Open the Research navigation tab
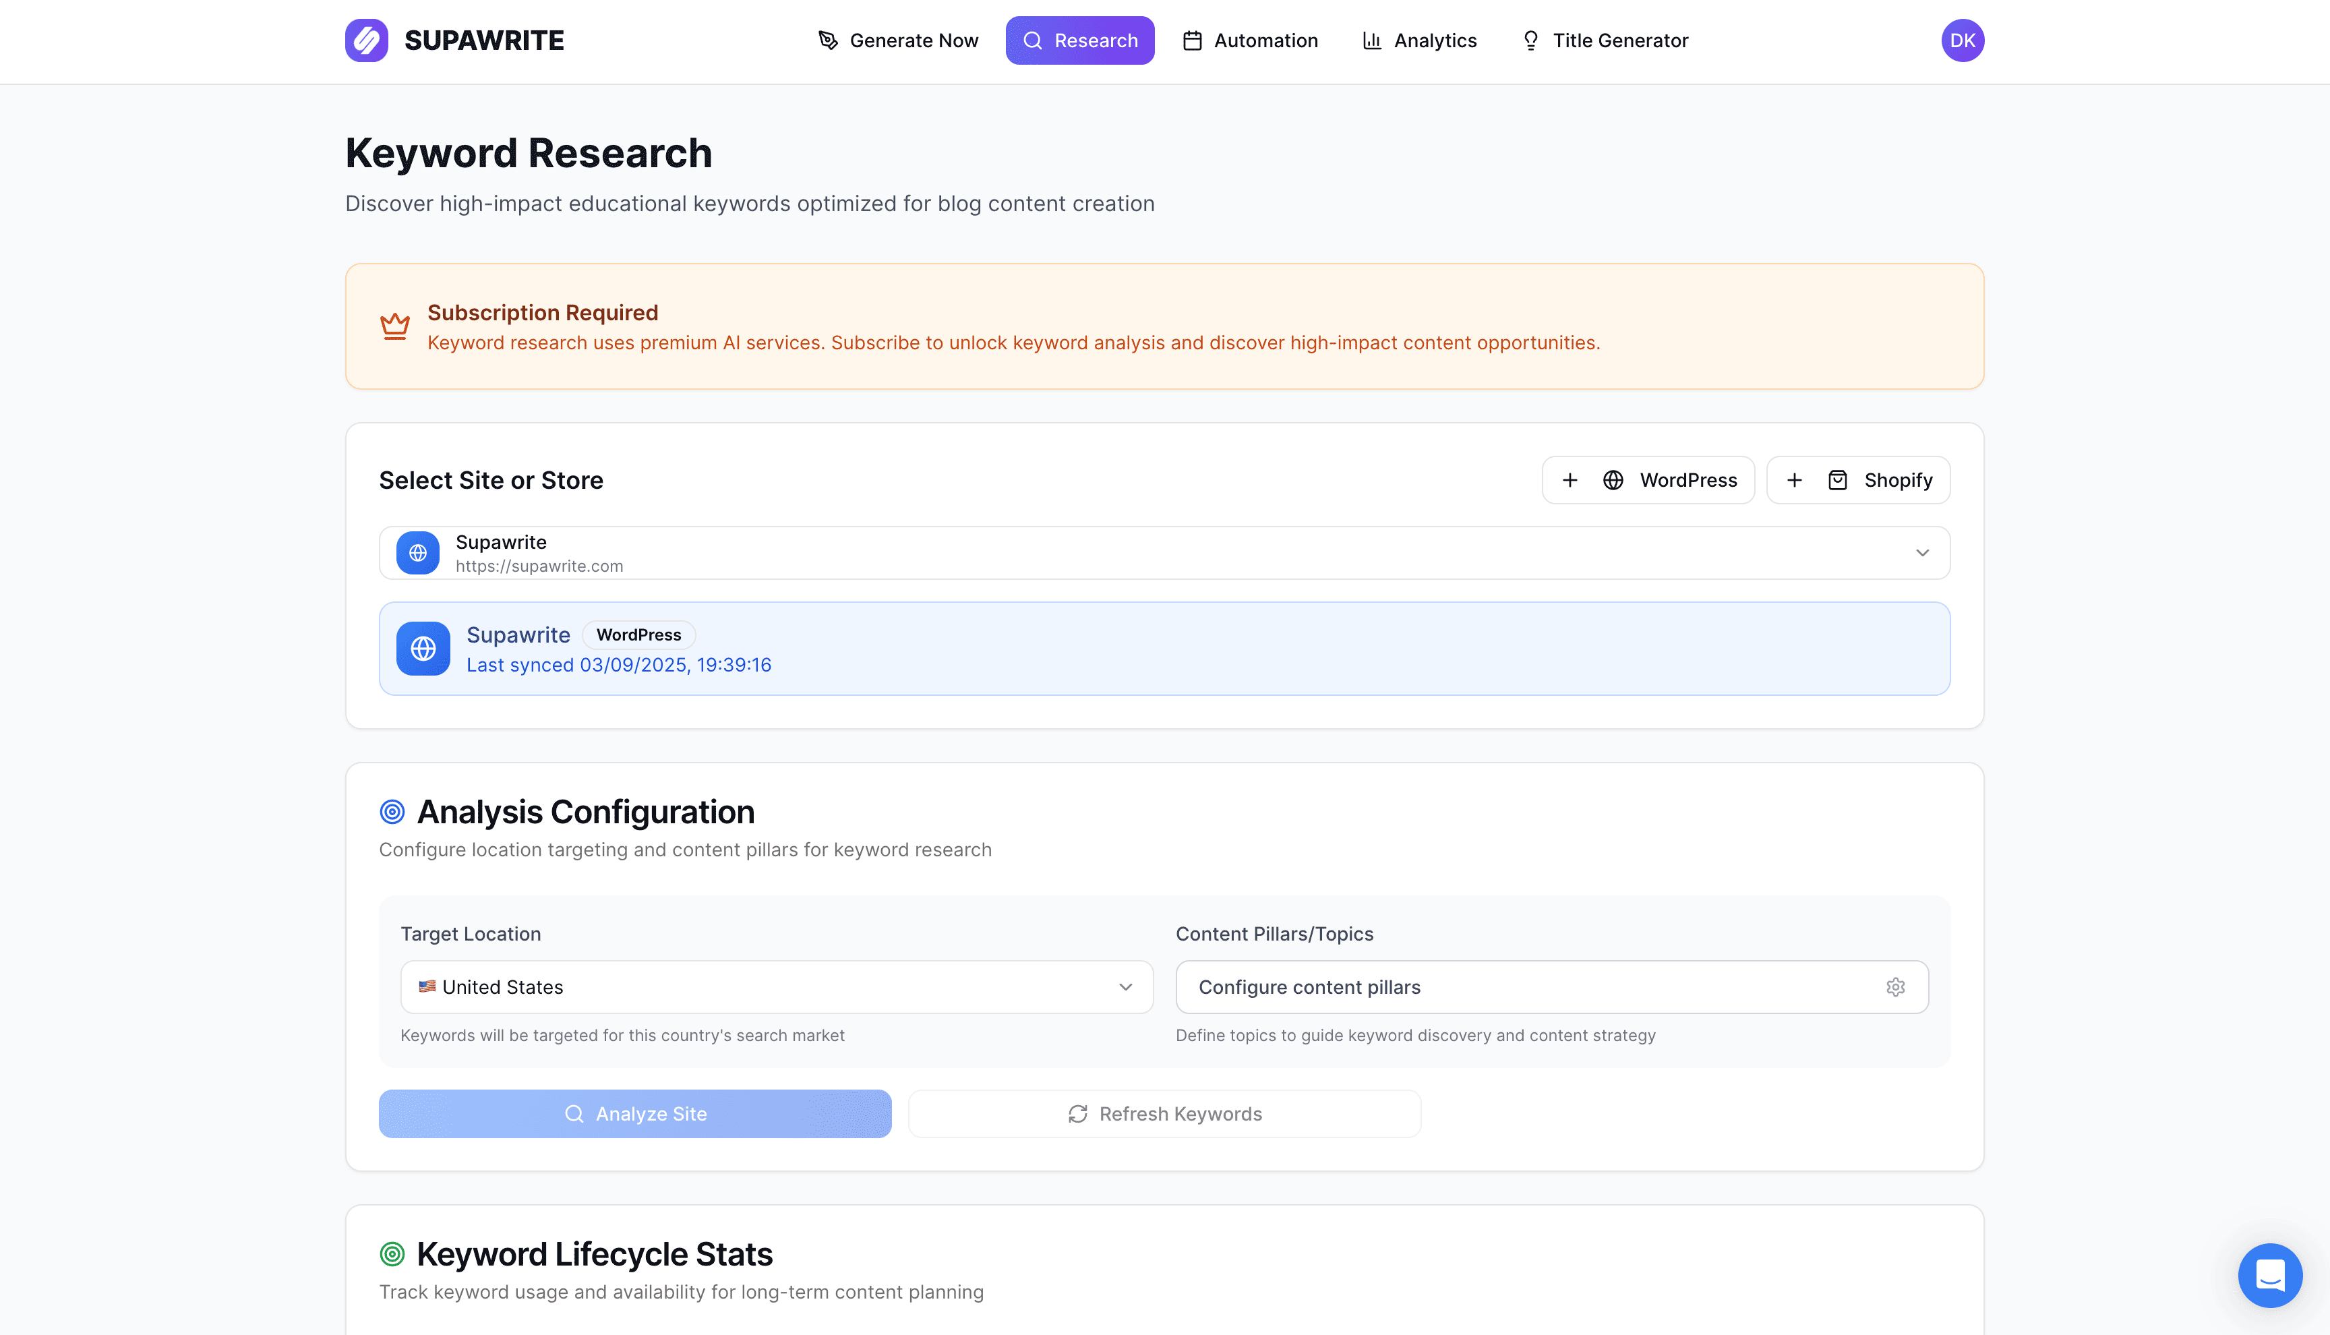 pos(1080,39)
